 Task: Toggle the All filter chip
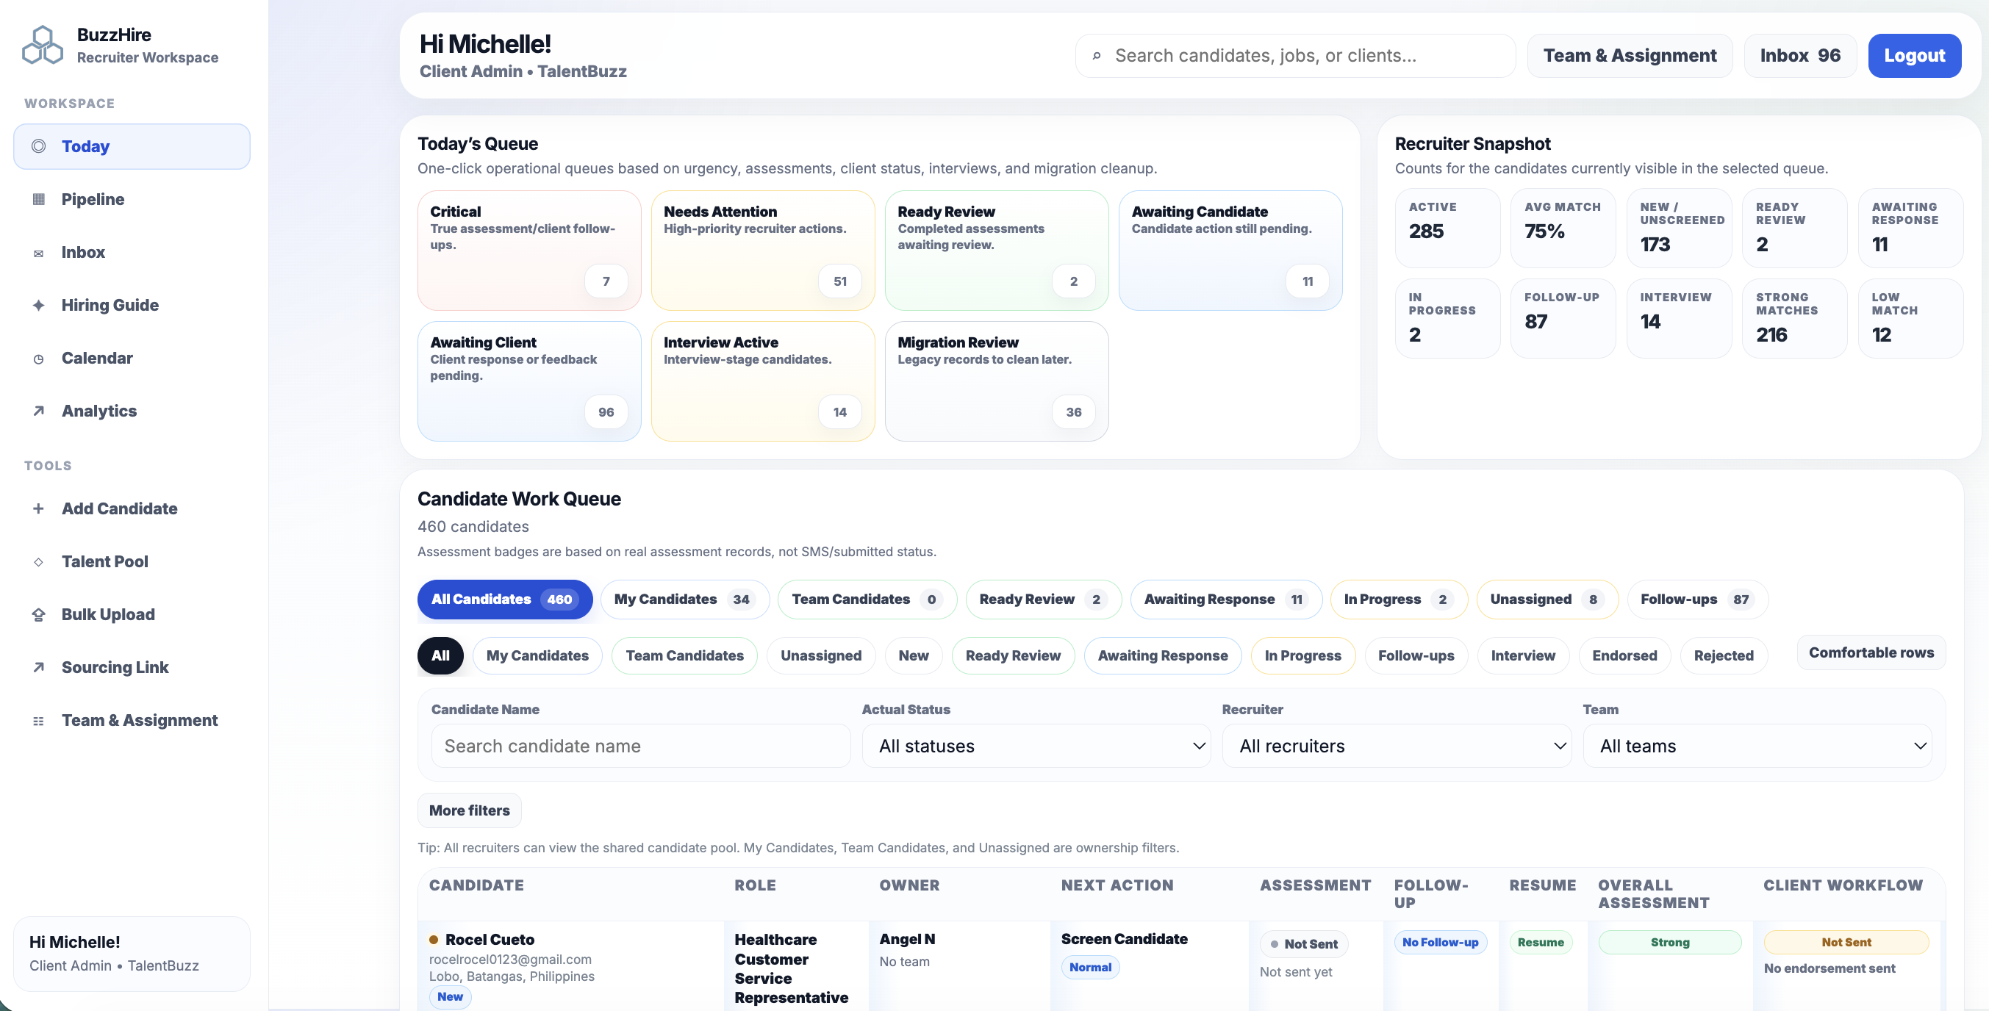440,655
